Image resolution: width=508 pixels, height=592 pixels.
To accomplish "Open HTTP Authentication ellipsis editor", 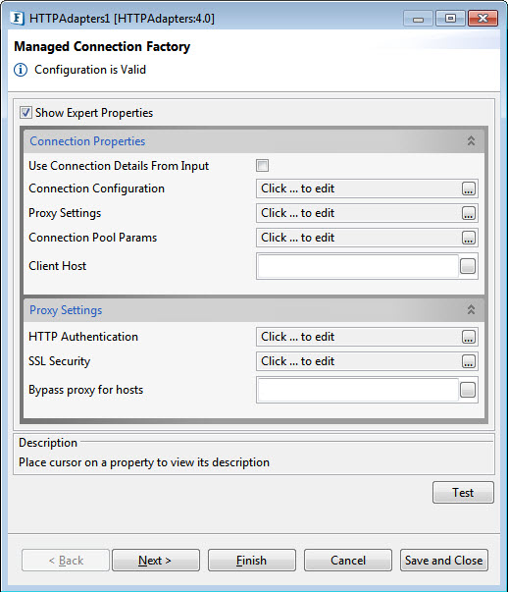I will coord(468,337).
